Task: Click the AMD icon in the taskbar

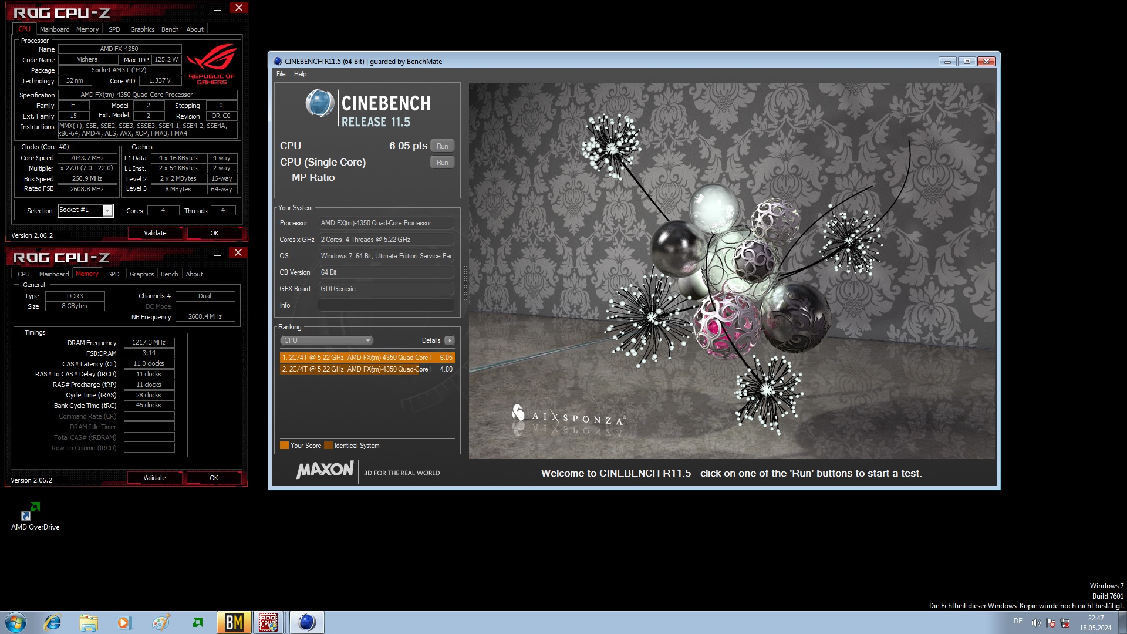Action: click(198, 622)
